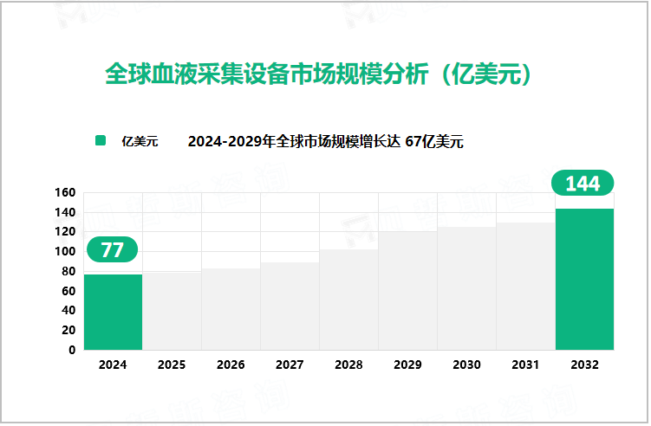The image size is (651, 426).
Task: Click the y-axis value 120
Action: click(65, 231)
